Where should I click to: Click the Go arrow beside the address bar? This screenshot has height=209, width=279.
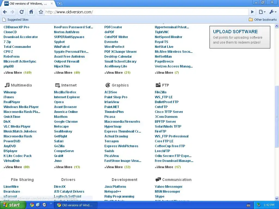coord(252,12)
